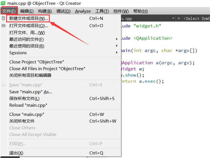This screenshot has height=158, width=210.
Task: Open the 构建(B) menu
Action: [x=45, y=11]
